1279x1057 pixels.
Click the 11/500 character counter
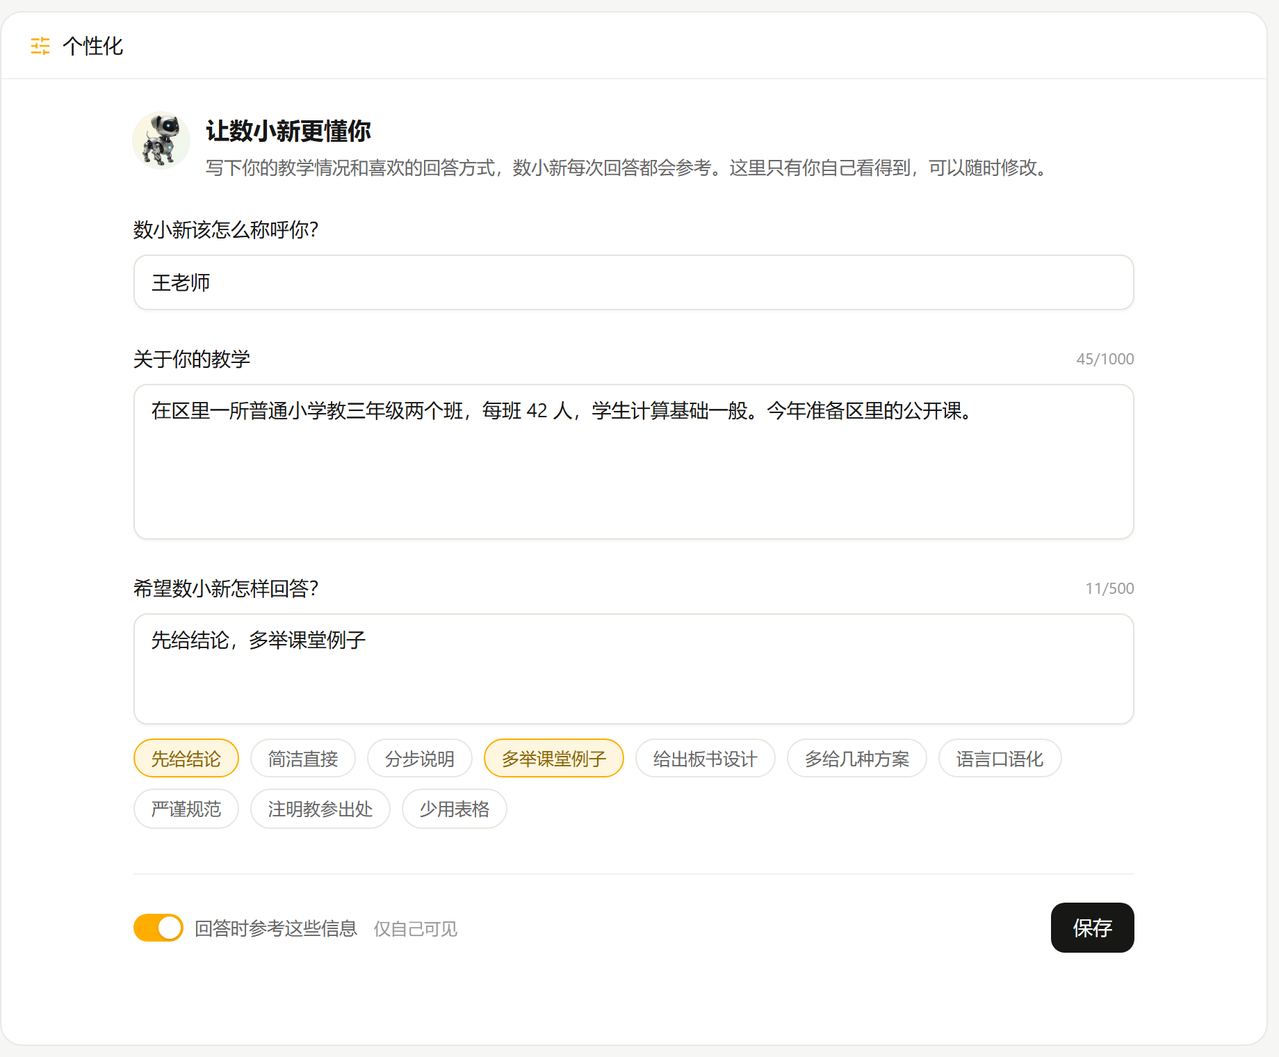click(x=1110, y=588)
